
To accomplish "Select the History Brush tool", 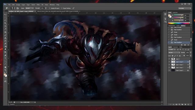I will tap(5, 41).
